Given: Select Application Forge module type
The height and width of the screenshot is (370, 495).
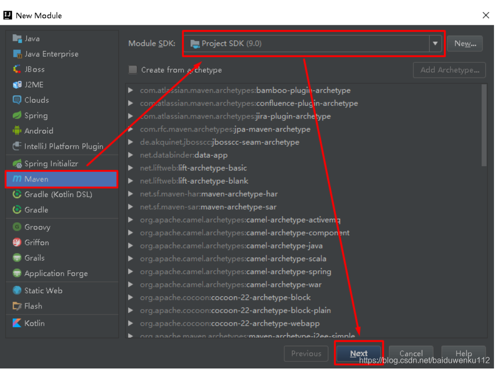Looking at the screenshot, I should coord(62,273).
